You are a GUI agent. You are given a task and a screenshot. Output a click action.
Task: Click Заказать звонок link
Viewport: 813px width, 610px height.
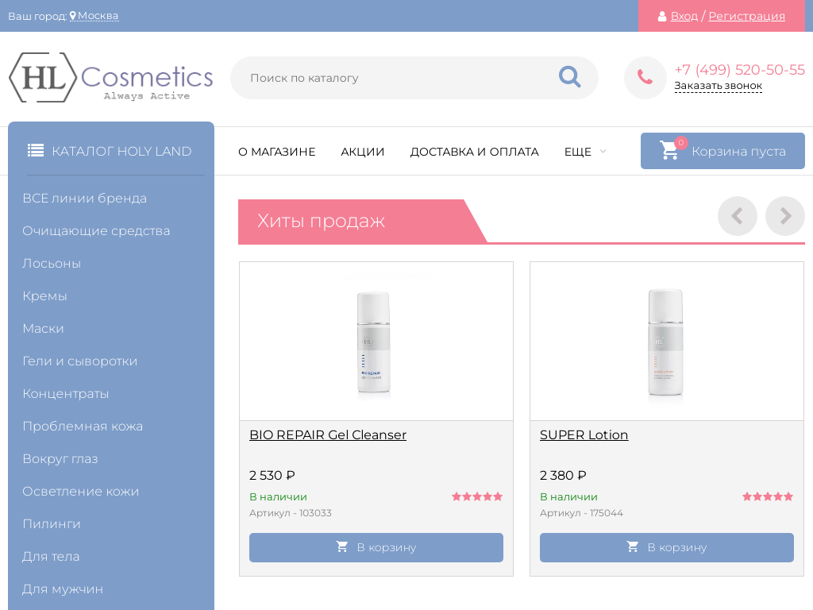coord(718,86)
